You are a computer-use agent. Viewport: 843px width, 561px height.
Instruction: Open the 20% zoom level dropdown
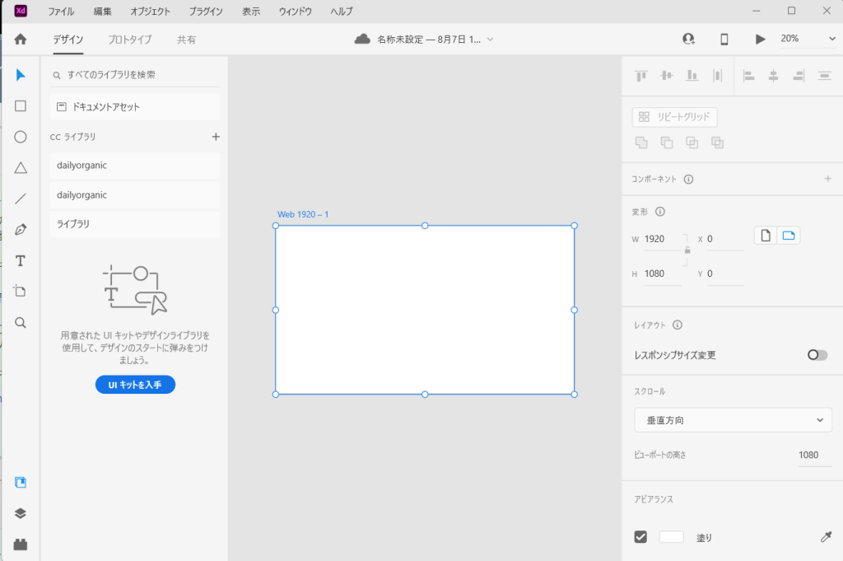(x=808, y=39)
